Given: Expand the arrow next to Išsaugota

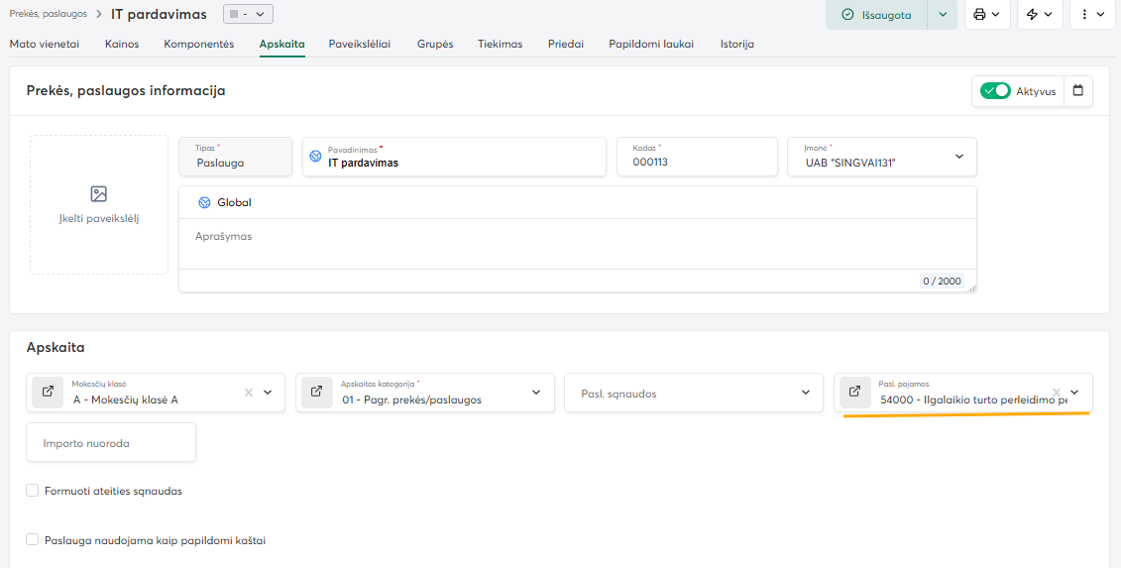Looking at the screenshot, I should click(942, 15).
